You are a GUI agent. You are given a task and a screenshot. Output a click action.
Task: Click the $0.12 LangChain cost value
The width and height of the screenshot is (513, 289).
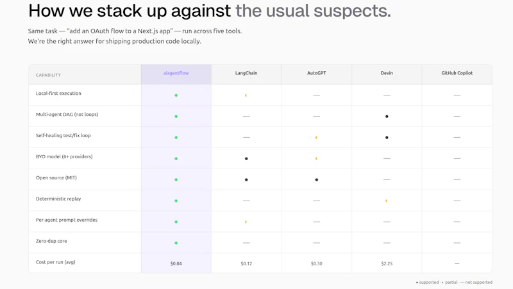click(x=246, y=263)
